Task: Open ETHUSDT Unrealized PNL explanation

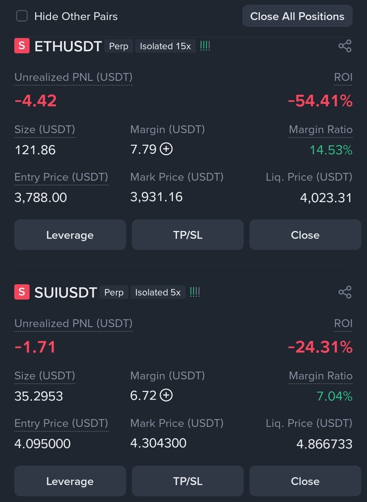Action: coord(73,77)
